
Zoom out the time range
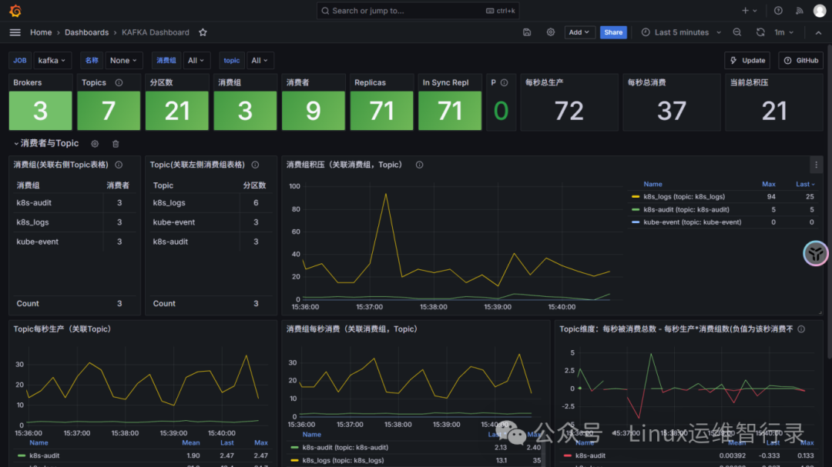coord(737,32)
